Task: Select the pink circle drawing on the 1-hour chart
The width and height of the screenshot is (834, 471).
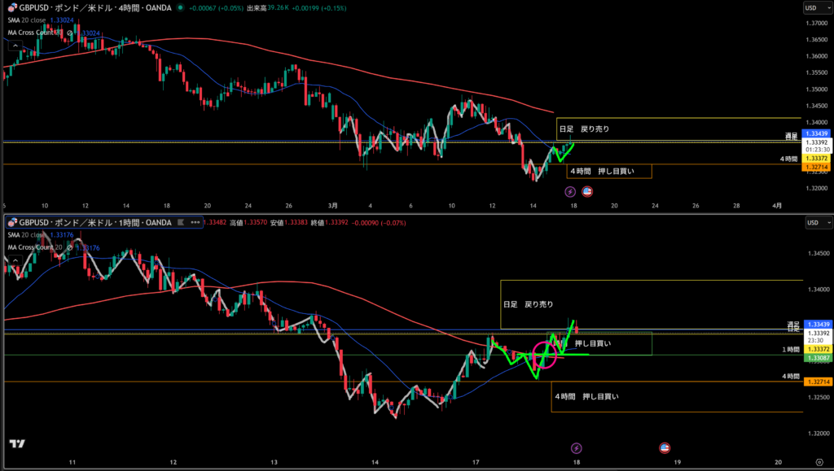Action: pyautogui.click(x=546, y=355)
